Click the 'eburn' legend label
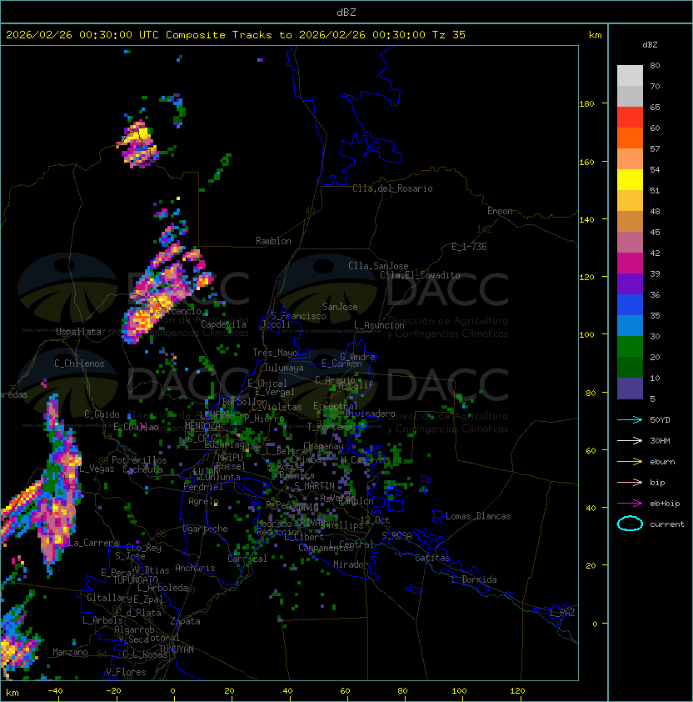The width and height of the screenshot is (693, 702). [662, 462]
